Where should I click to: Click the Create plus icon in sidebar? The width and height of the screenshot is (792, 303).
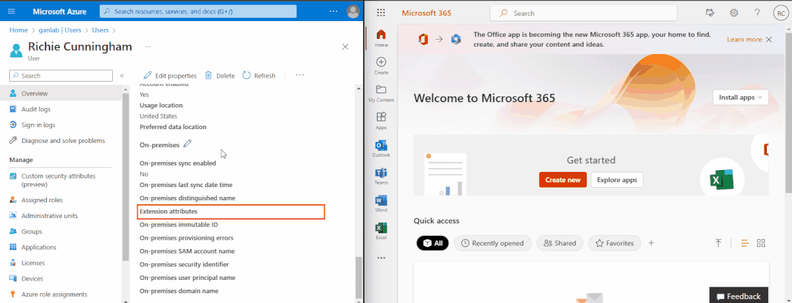point(381,62)
